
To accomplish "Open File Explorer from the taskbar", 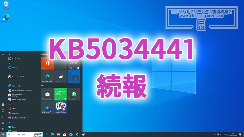I will [x=58, y=135].
